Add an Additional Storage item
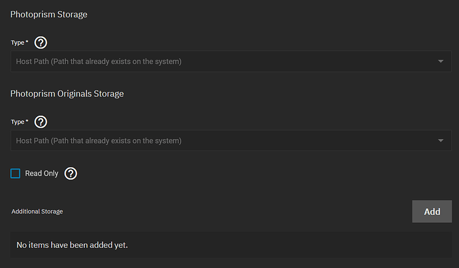The image size is (459, 268). click(432, 211)
